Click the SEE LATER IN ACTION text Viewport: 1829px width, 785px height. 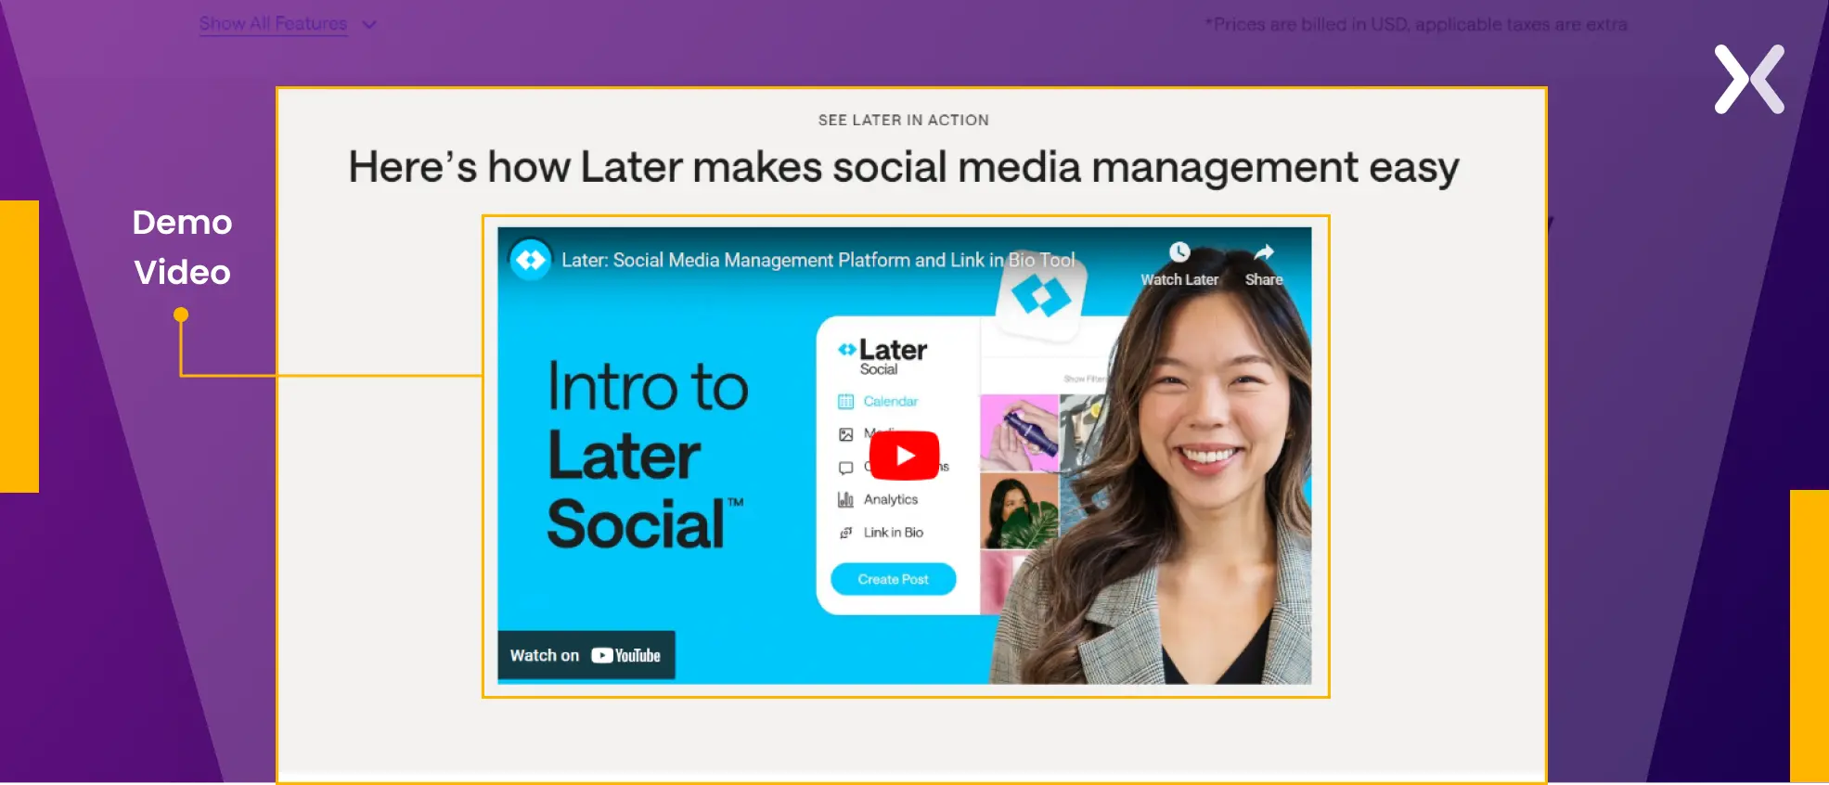click(x=904, y=120)
